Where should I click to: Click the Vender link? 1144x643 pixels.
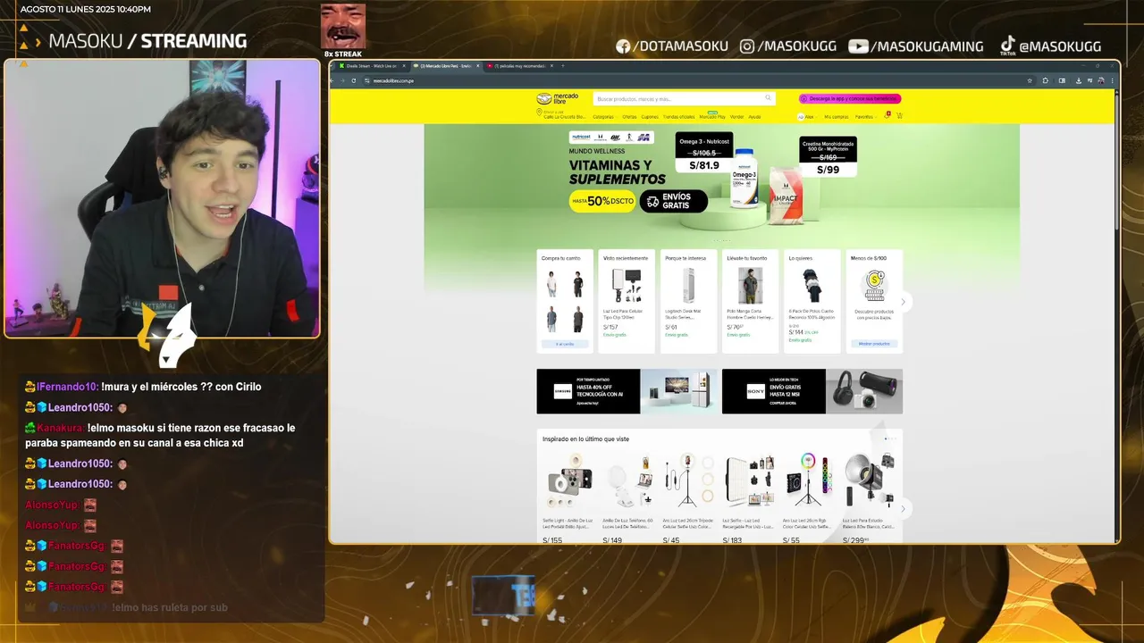pyautogui.click(x=737, y=117)
